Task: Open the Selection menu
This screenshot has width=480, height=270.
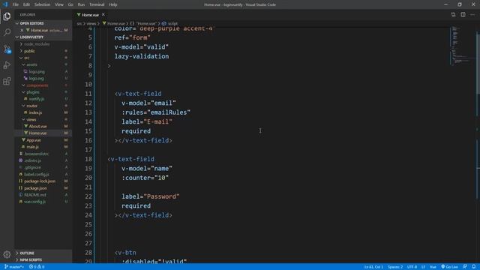Action: coord(42,4)
